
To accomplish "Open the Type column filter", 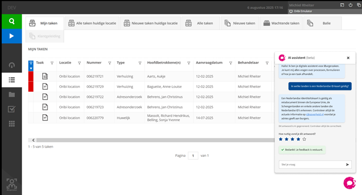I will [x=140, y=63].
